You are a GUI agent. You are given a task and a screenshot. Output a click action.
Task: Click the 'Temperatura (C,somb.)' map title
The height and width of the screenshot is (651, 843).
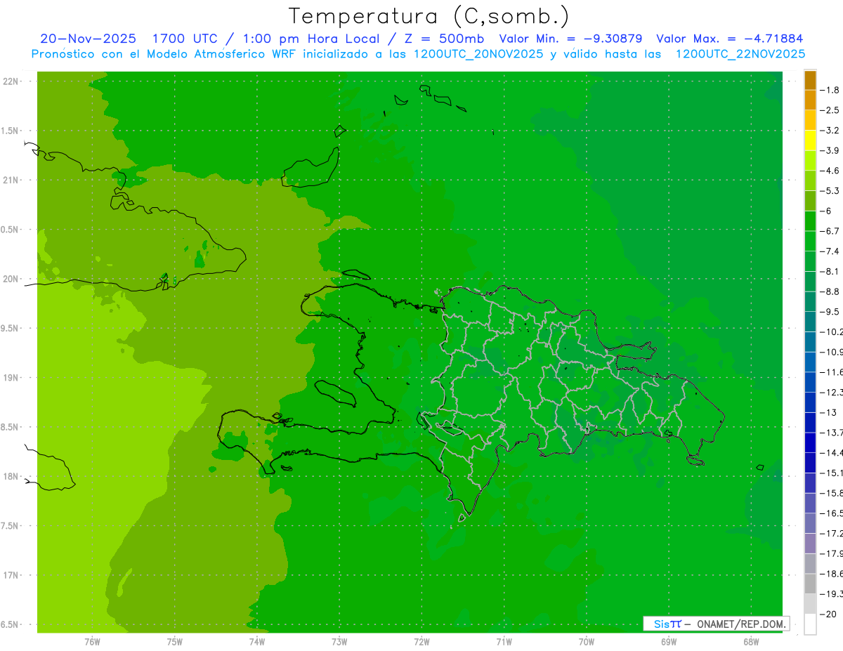(x=429, y=16)
